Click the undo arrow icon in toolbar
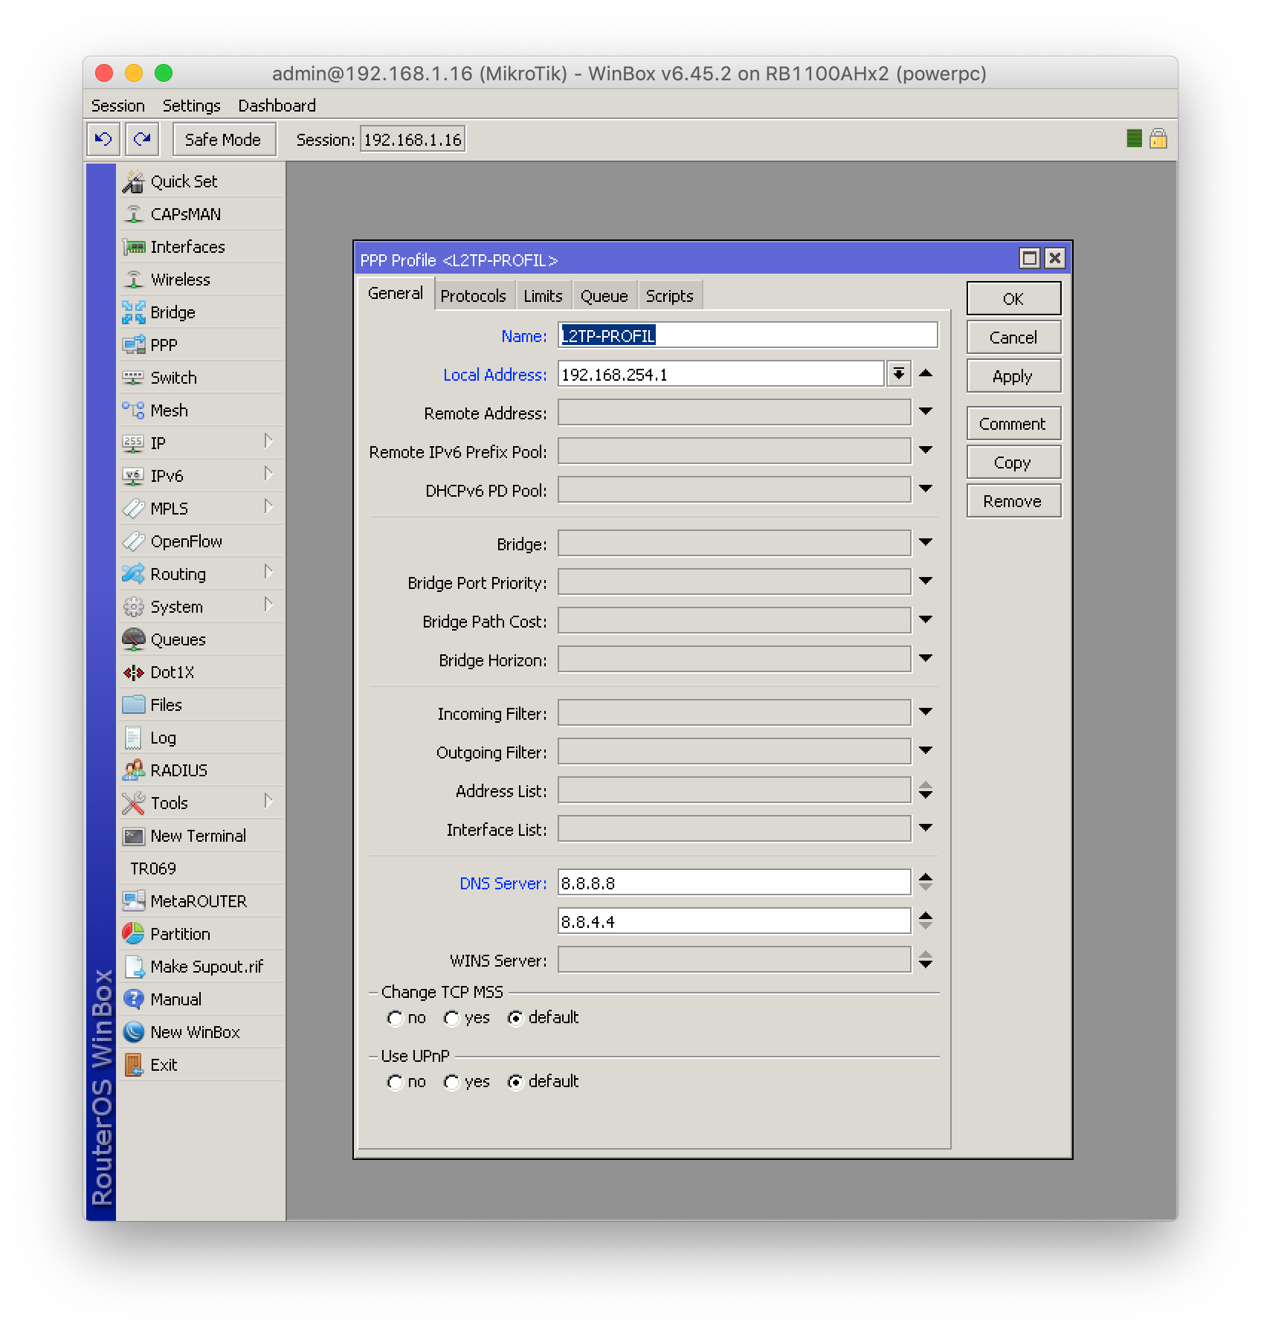This screenshot has height=1331, width=1261. pos(103,140)
